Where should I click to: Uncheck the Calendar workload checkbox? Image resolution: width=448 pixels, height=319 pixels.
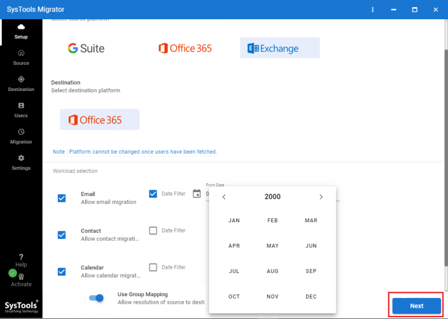[62, 272]
